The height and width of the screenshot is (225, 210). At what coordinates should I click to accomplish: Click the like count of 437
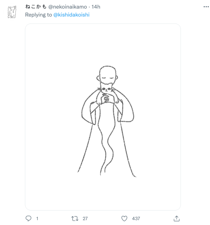coord(136,218)
